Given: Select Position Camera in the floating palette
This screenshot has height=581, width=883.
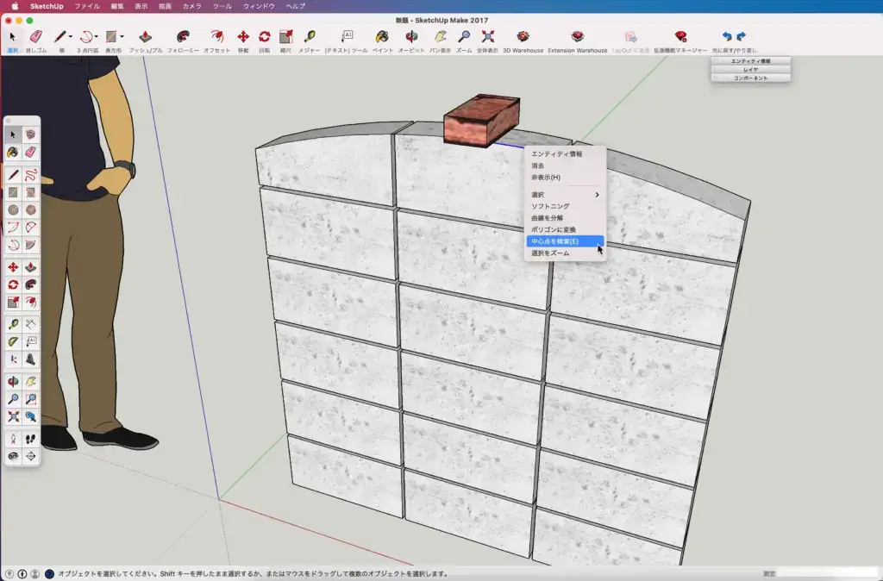Looking at the screenshot, I should tap(13, 439).
